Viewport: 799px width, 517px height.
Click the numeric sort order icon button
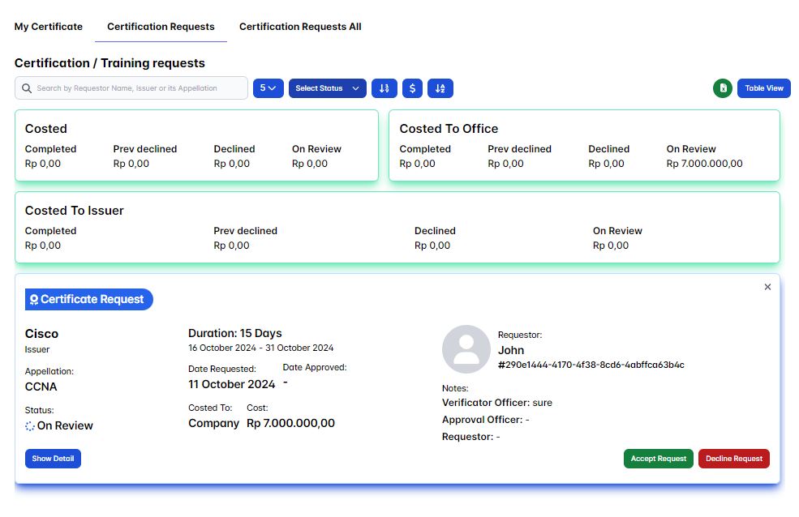384,88
